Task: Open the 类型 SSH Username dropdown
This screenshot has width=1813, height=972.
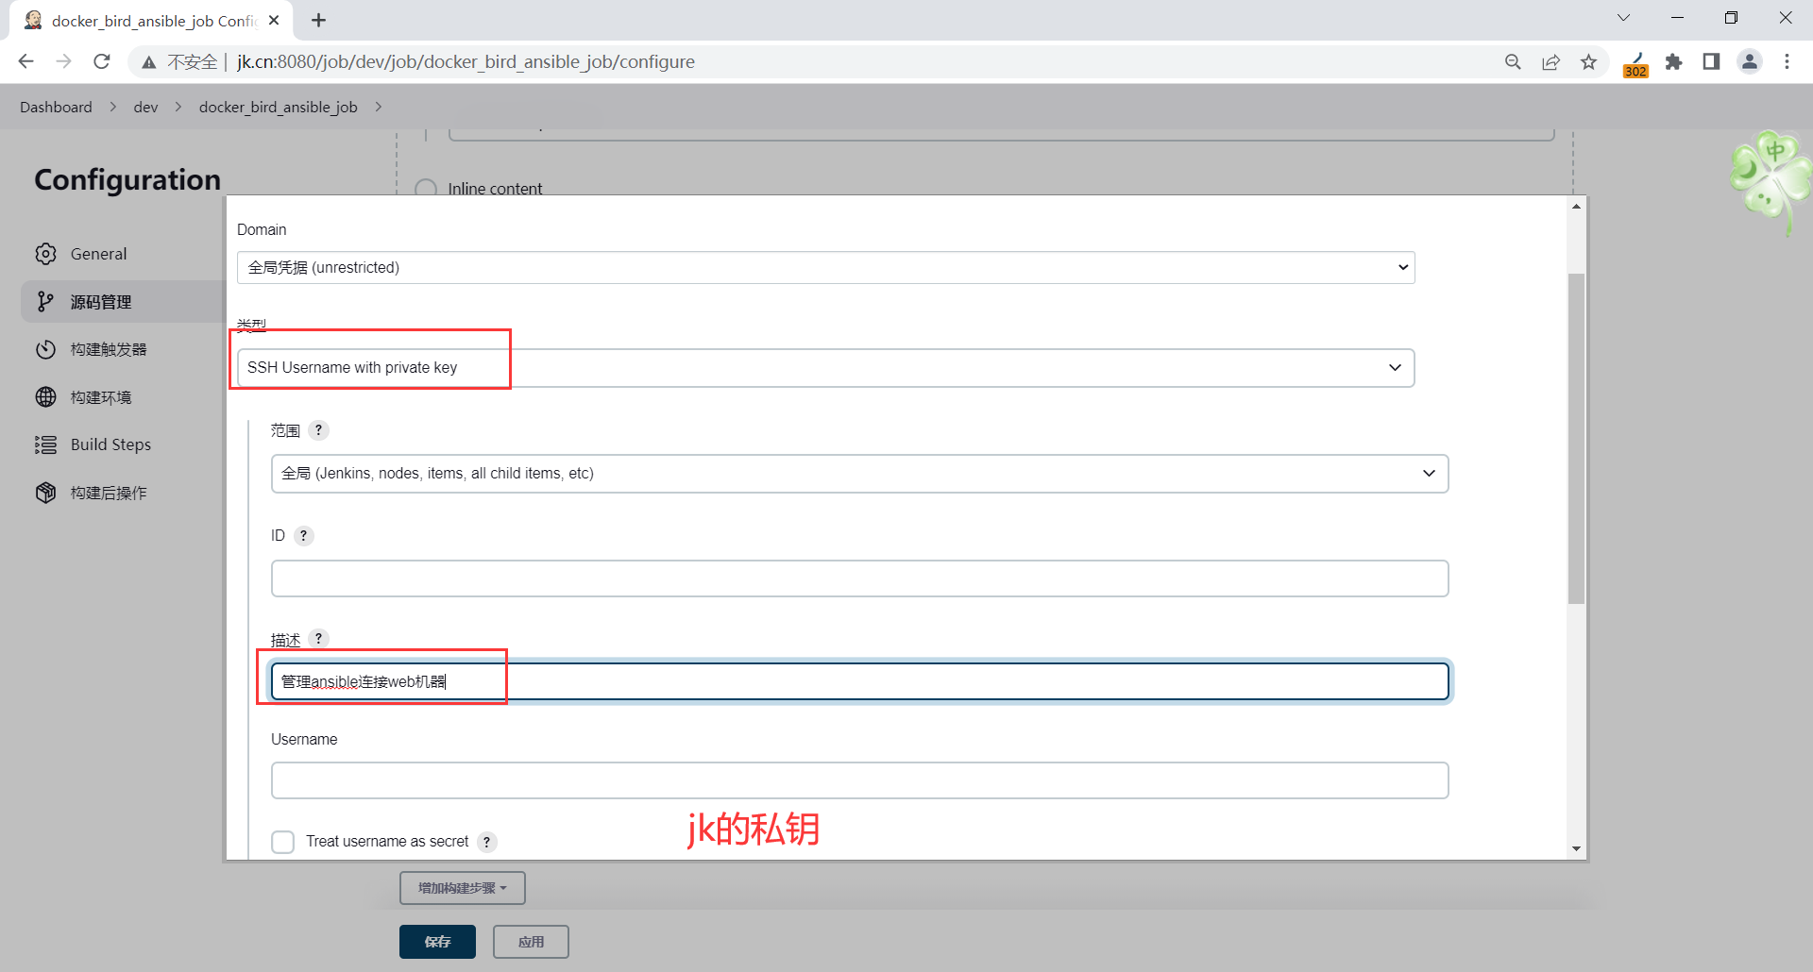Action: [x=825, y=368]
